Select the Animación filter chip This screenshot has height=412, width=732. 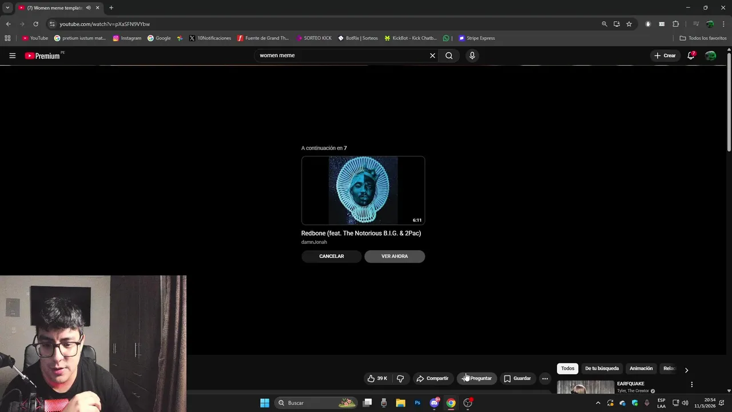click(641, 369)
